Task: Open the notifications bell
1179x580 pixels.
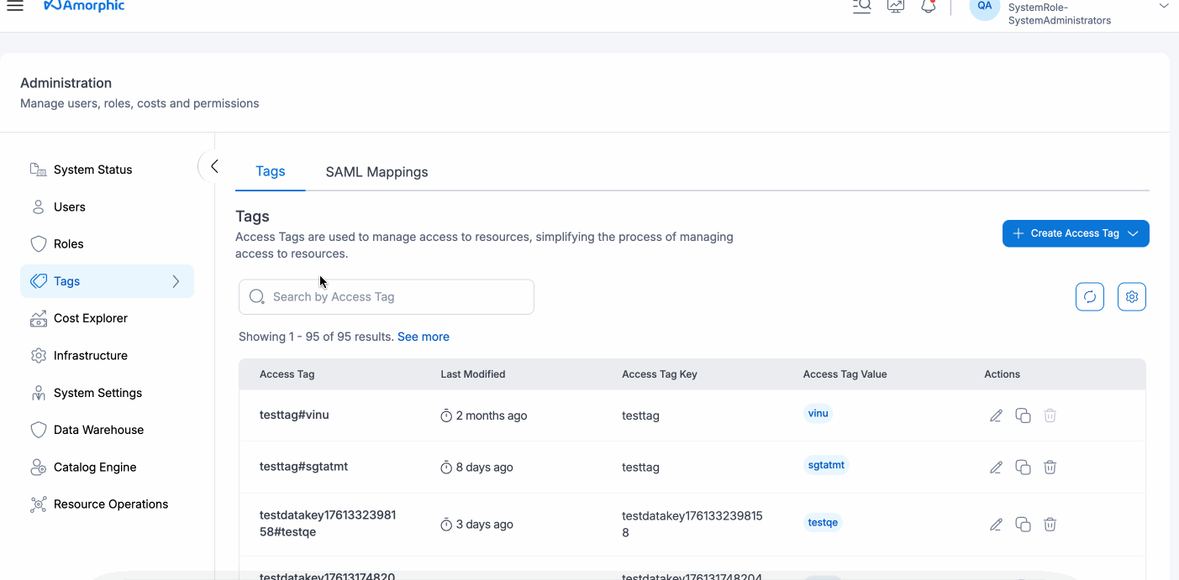Action: click(x=928, y=7)
